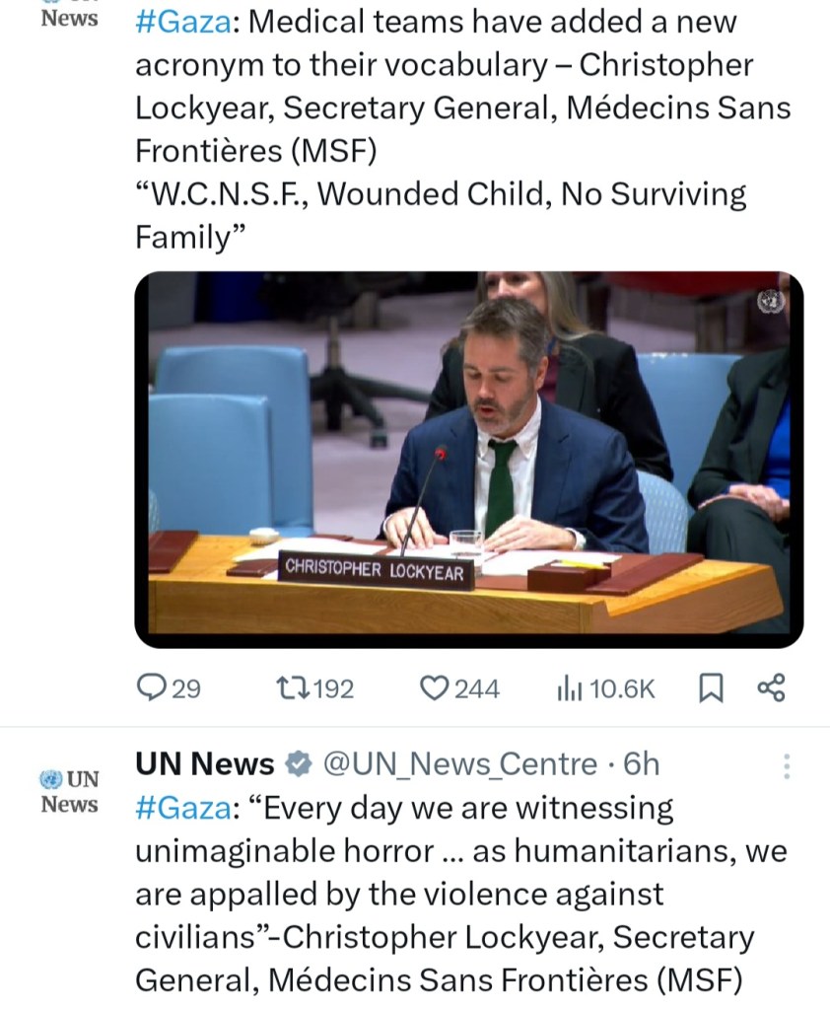This screenshot has height=1010, width=830.
Task: Tap the UN News avatar beside second tweet
Action: tap(69, 791)
